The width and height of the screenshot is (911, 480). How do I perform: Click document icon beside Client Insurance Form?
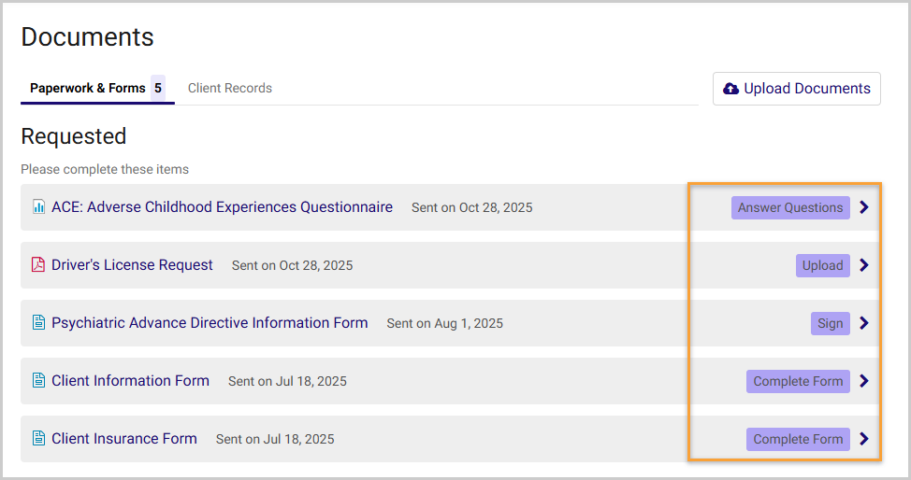38,439
